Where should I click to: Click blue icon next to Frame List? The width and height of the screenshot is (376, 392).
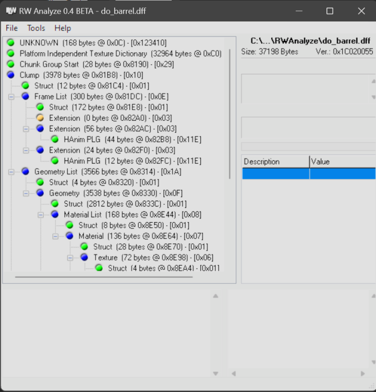pos(26,96)
